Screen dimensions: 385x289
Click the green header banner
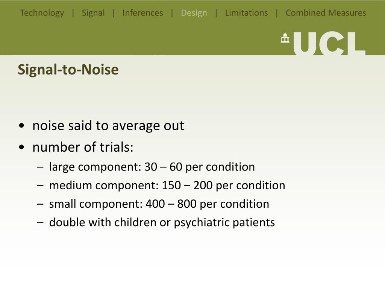(192, 27)
